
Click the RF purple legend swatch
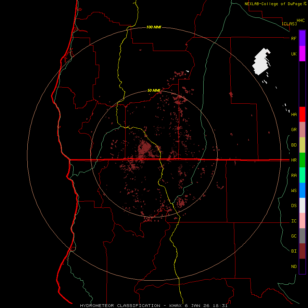click(x=302, y=38)
